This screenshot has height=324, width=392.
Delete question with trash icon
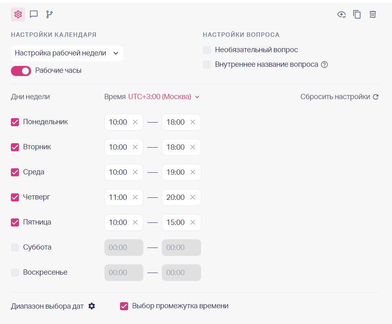373,15
